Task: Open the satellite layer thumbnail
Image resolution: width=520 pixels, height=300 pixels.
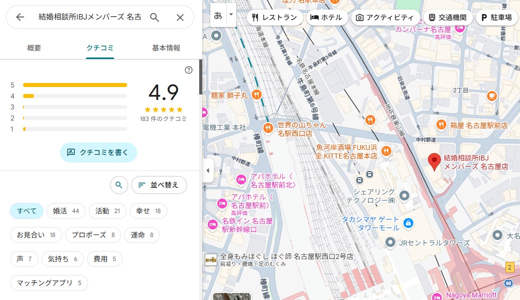Action: tap(225, 296)
